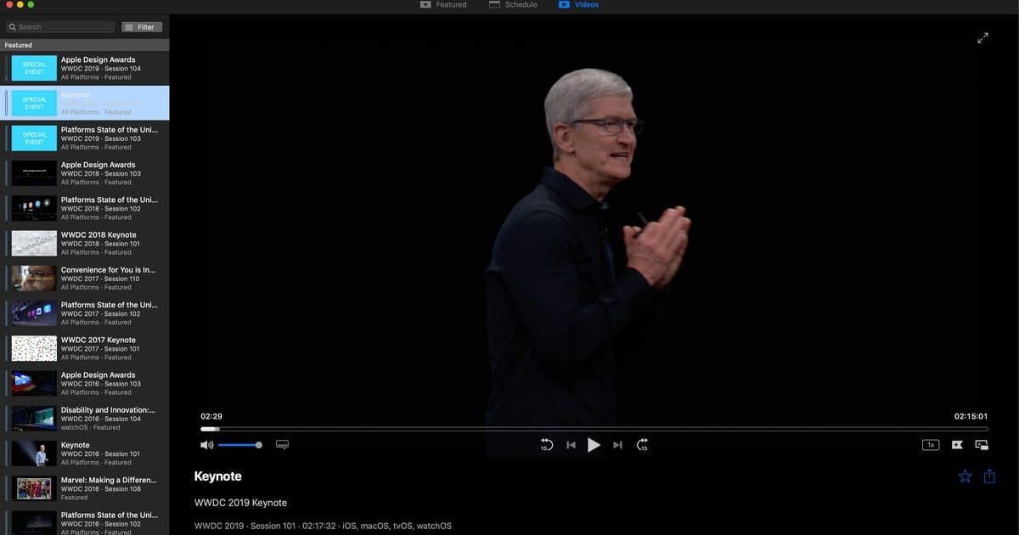Screen dimensions: 1019x535
Task: Switch to the Schedule tab
Action: [513, 5]
